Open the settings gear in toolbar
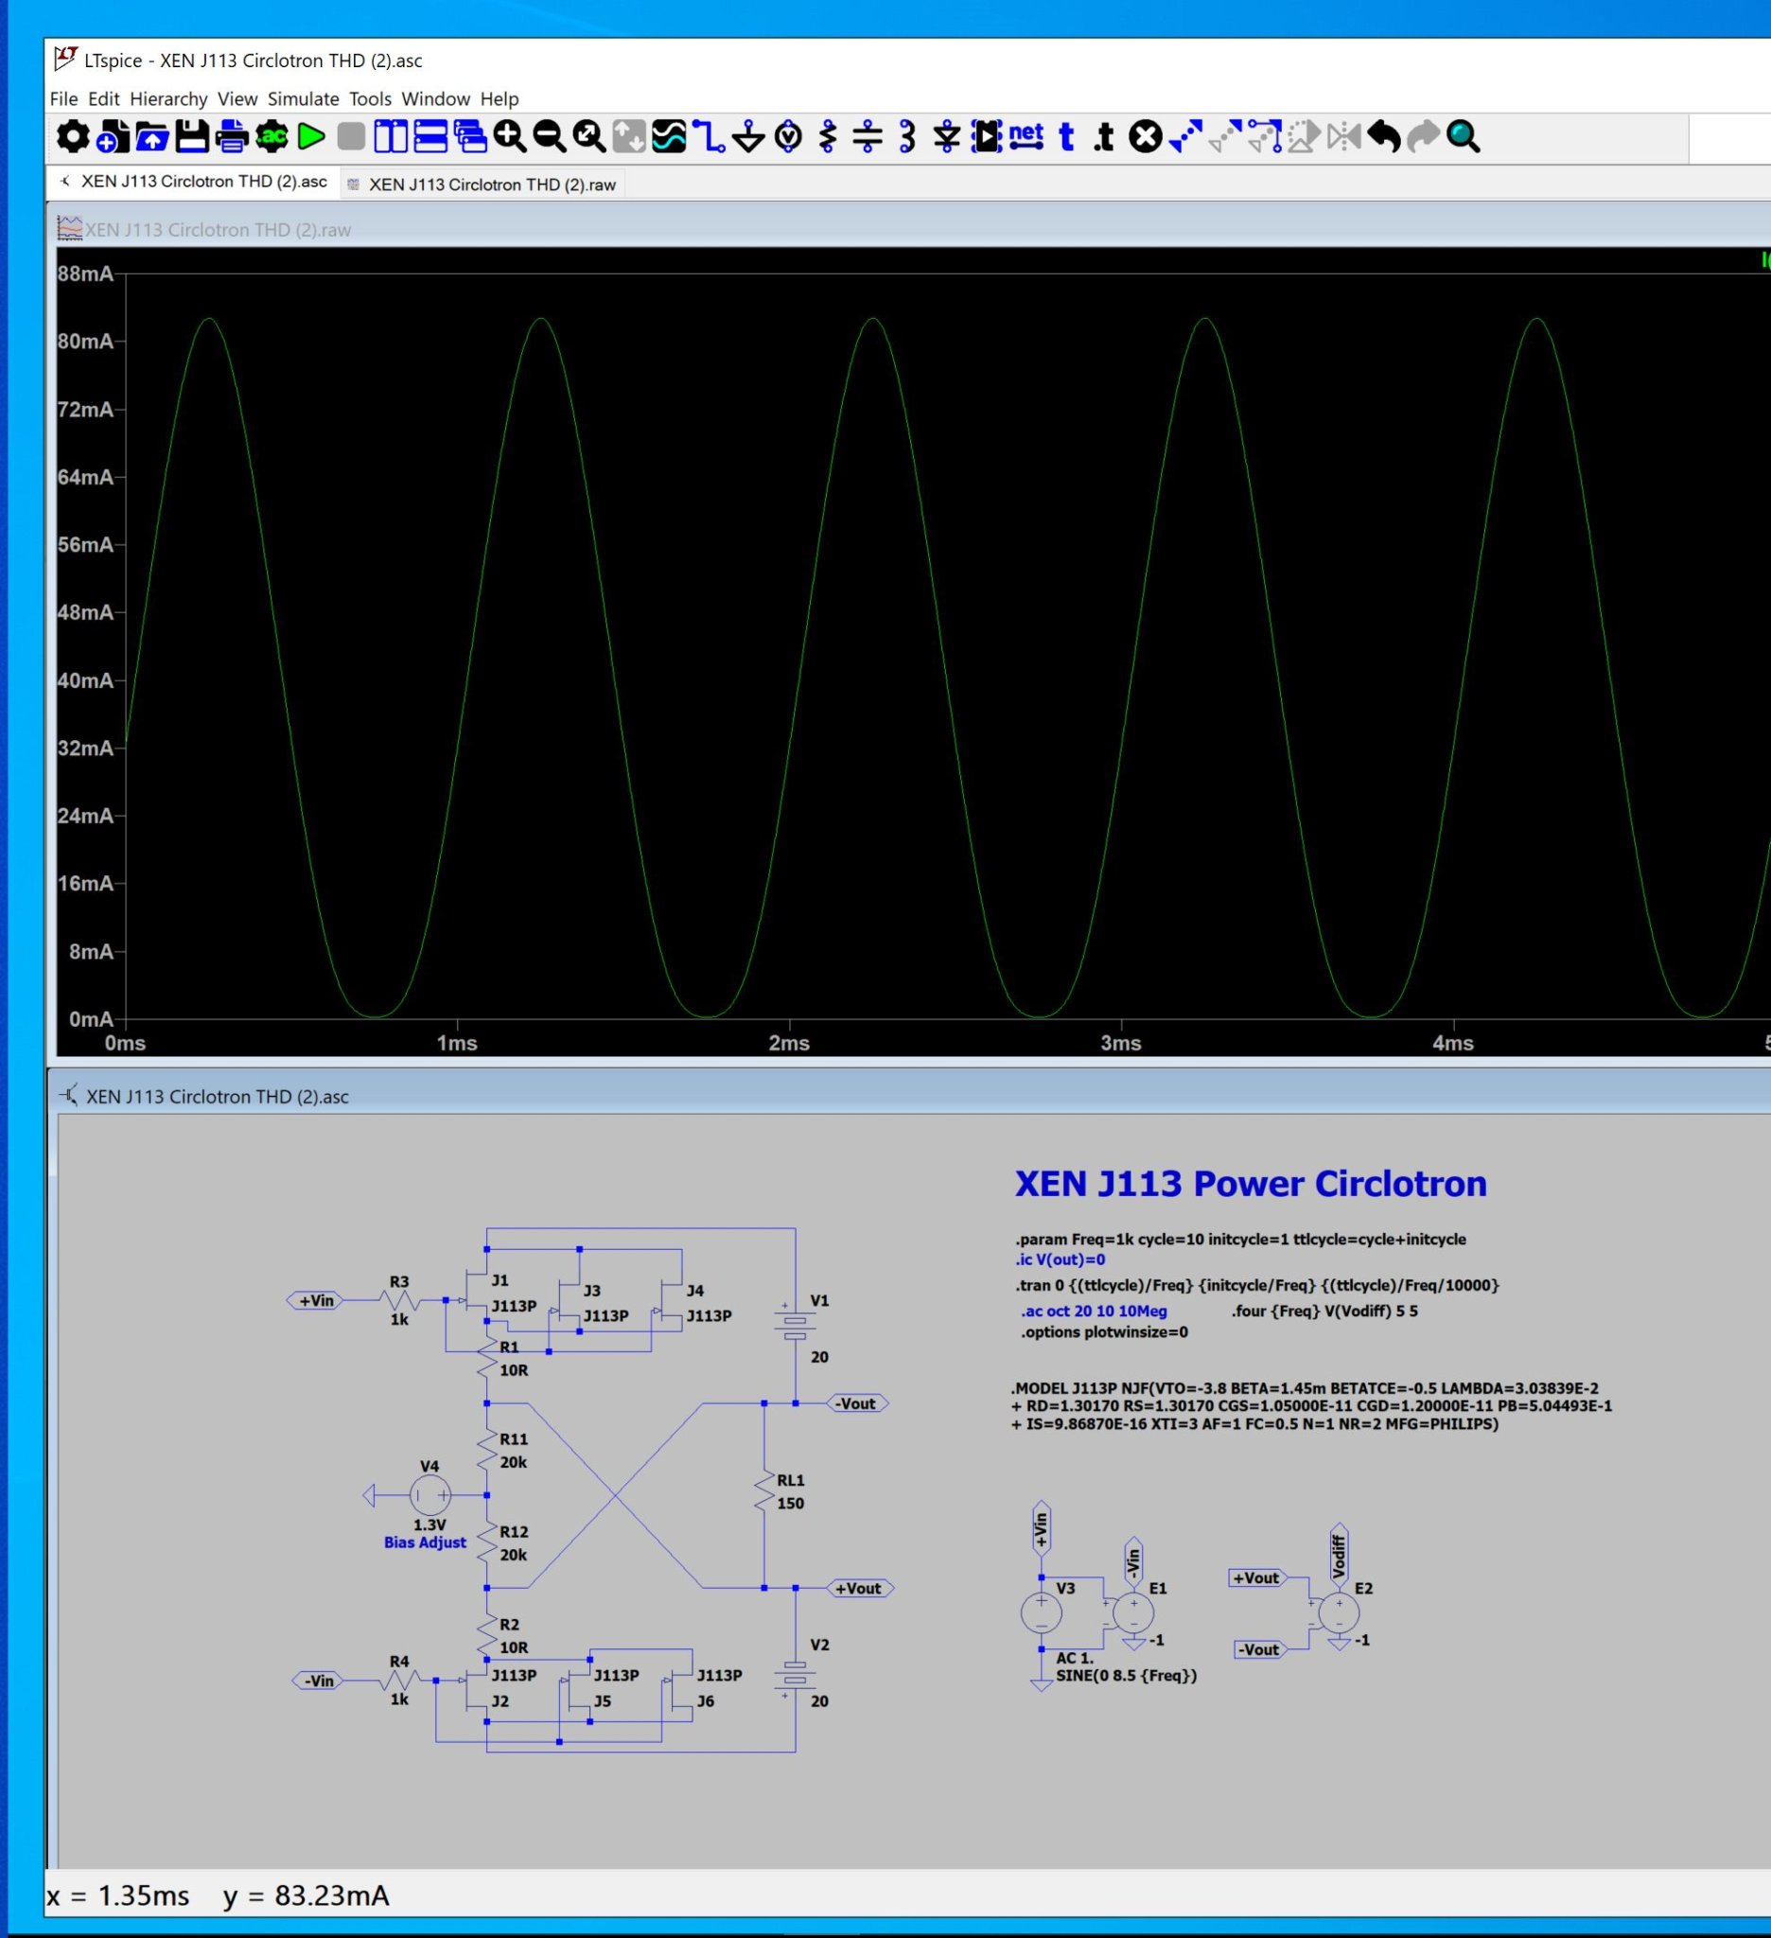The width and height of the screenshot is (1771, 1938). (x=72, y=137)
